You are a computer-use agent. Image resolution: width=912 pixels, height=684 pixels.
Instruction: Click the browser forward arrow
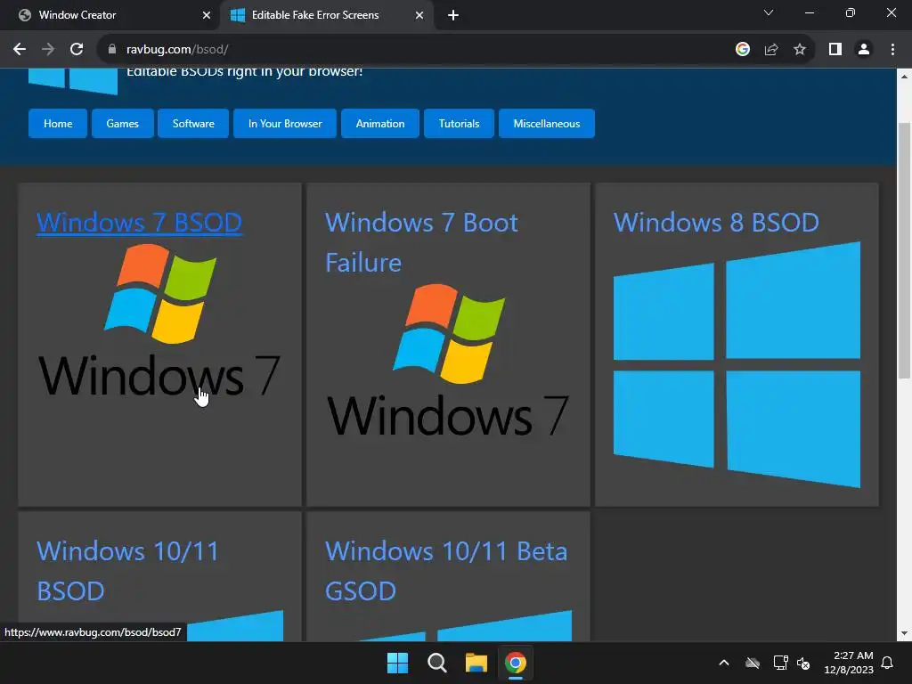point(48,50)
